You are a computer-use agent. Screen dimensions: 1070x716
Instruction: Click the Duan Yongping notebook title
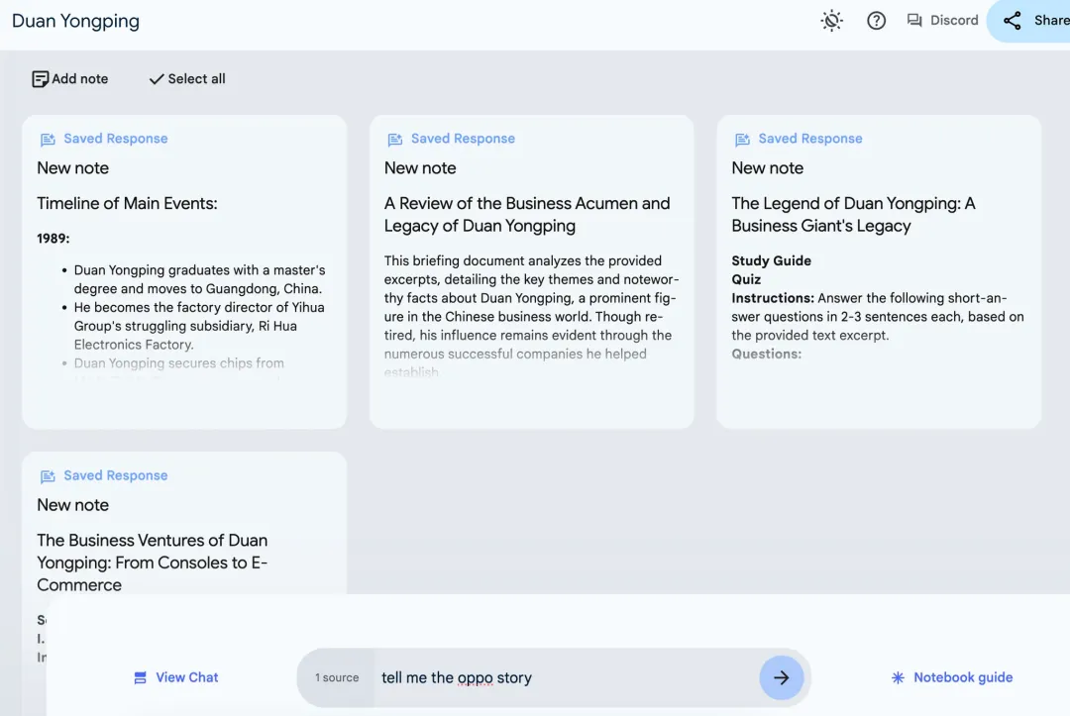point(75,21)
